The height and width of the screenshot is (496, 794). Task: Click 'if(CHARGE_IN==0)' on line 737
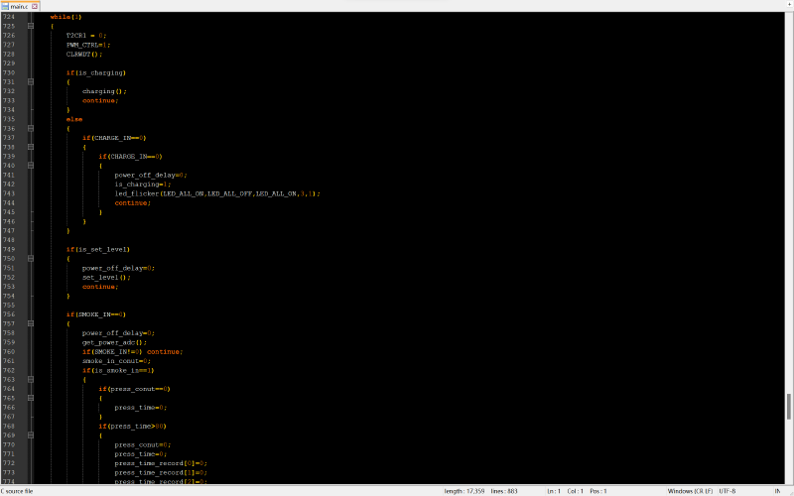click(114, 138)
